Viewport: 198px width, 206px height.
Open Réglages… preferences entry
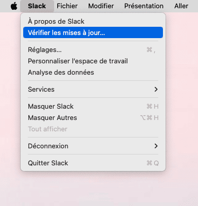[x=93, y=50]
